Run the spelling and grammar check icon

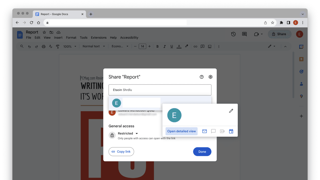point(51,46)
